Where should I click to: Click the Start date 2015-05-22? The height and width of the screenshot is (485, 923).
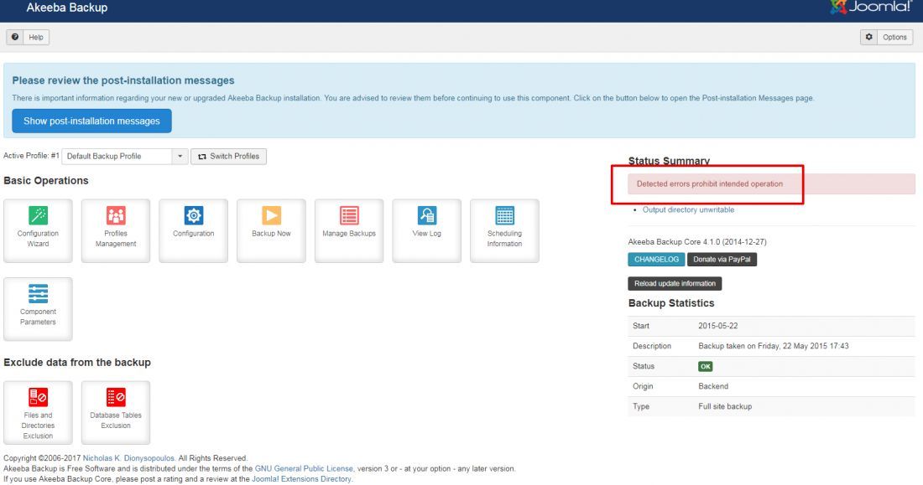(717, 326)
